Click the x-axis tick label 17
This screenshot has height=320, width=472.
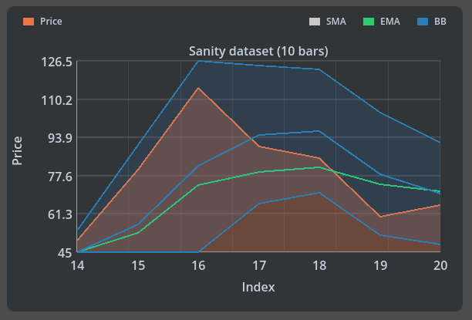(259, 265)
